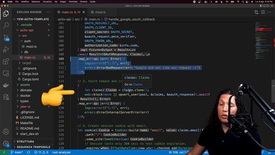Open editor more actions menu
The image size is (275, 155).
[269, 12]
